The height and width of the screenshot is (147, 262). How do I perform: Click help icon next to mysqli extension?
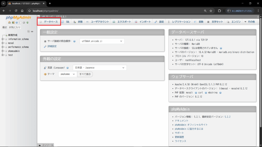coord(196,93)
